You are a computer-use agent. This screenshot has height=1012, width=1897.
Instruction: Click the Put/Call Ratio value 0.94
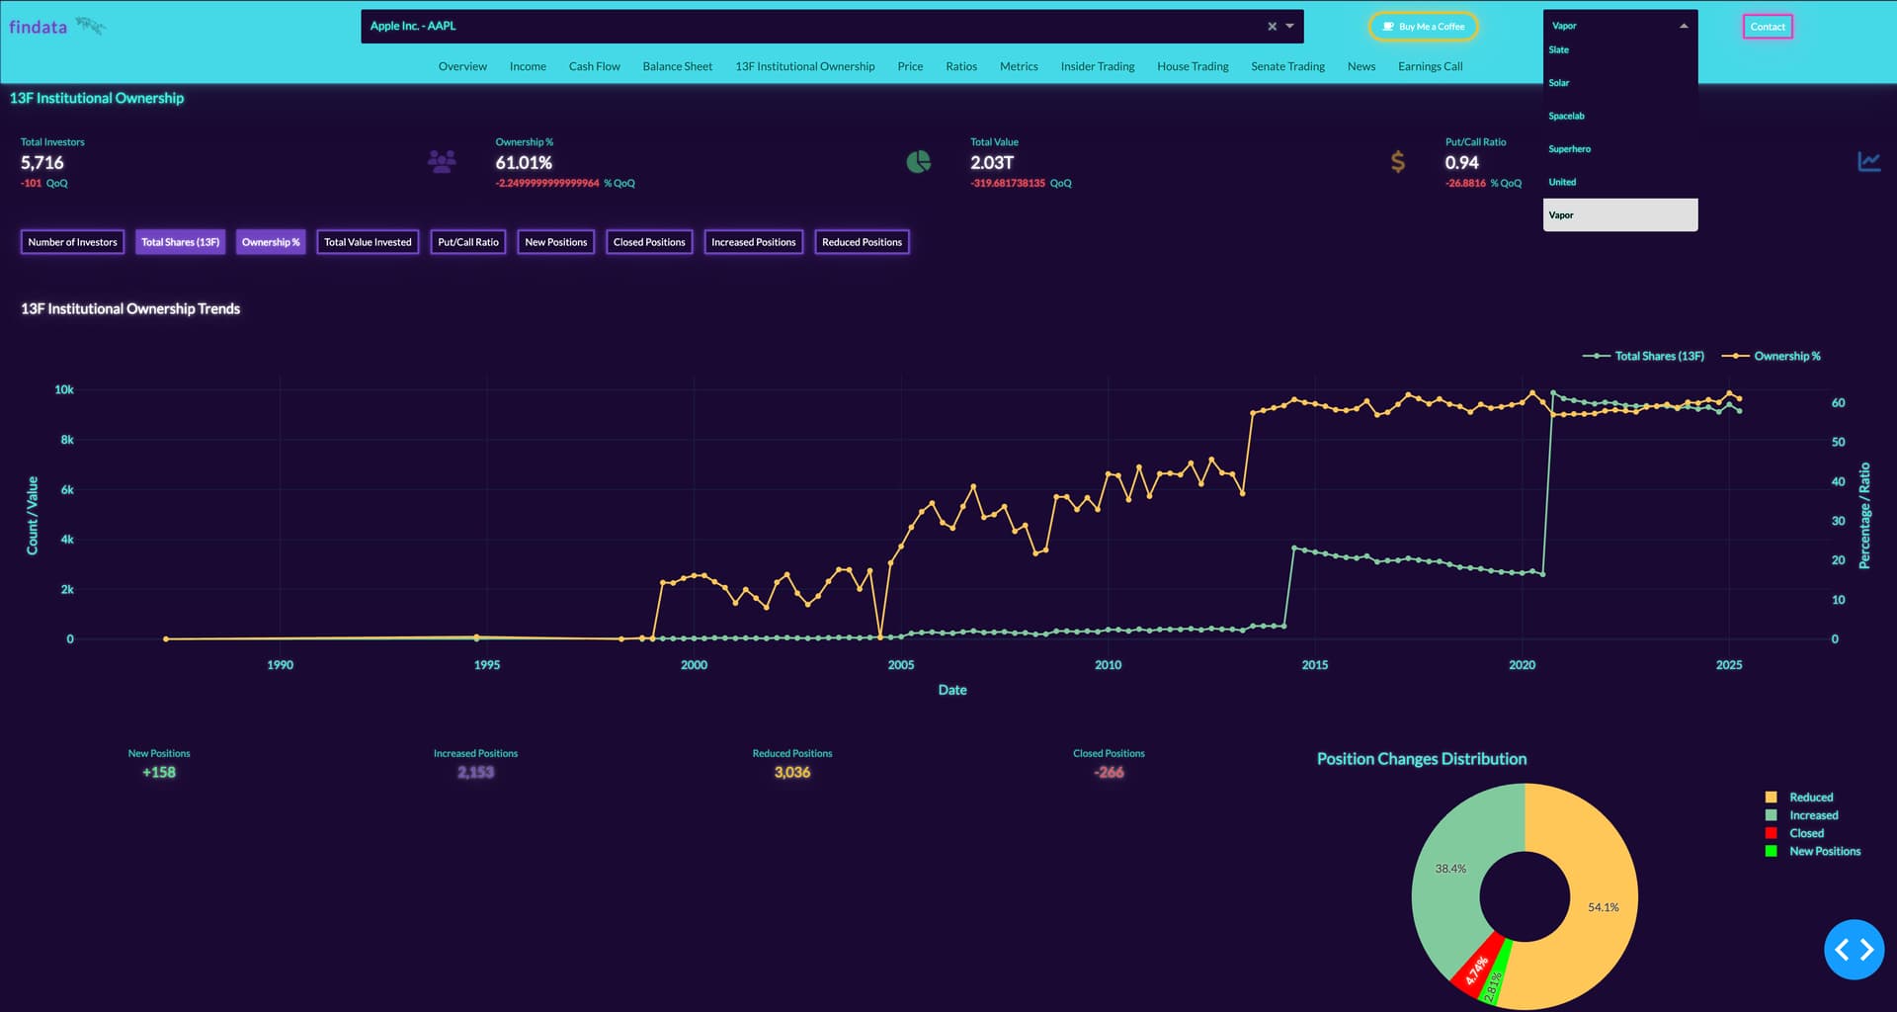pyautogui.click(x=1461, y=163)
